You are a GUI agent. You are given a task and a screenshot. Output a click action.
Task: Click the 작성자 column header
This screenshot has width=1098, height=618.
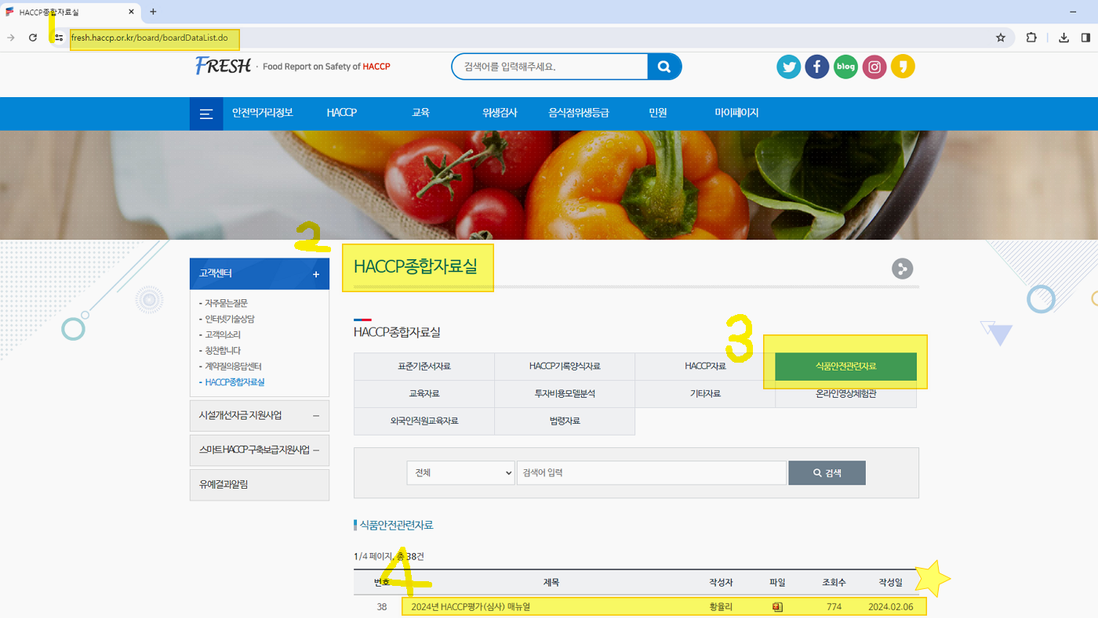point(721,583)
